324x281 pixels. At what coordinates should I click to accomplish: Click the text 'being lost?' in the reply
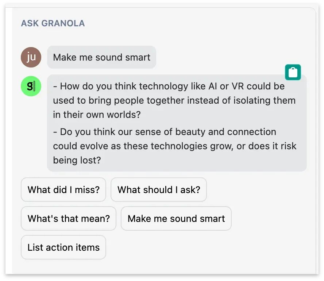pyautogui.click(x=77, y=160)
